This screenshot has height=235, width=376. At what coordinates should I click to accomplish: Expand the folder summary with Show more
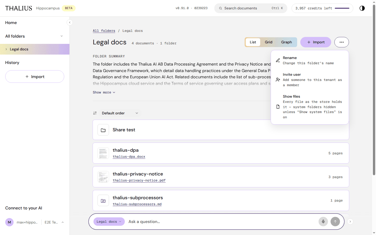(104, 92)
